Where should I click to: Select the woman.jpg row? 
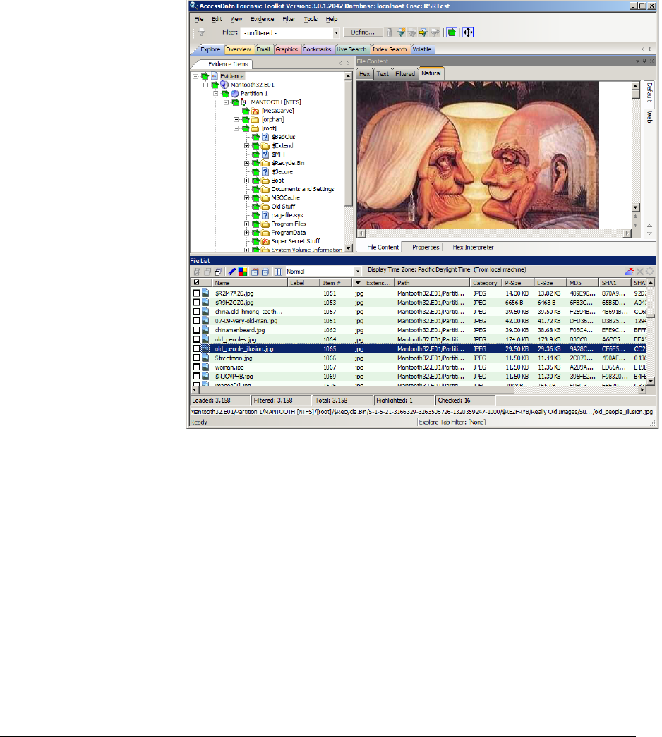[x=419, y=367]
